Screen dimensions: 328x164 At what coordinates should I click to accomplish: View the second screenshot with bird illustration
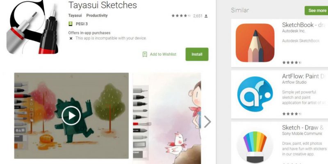click(x=167, y=118)
